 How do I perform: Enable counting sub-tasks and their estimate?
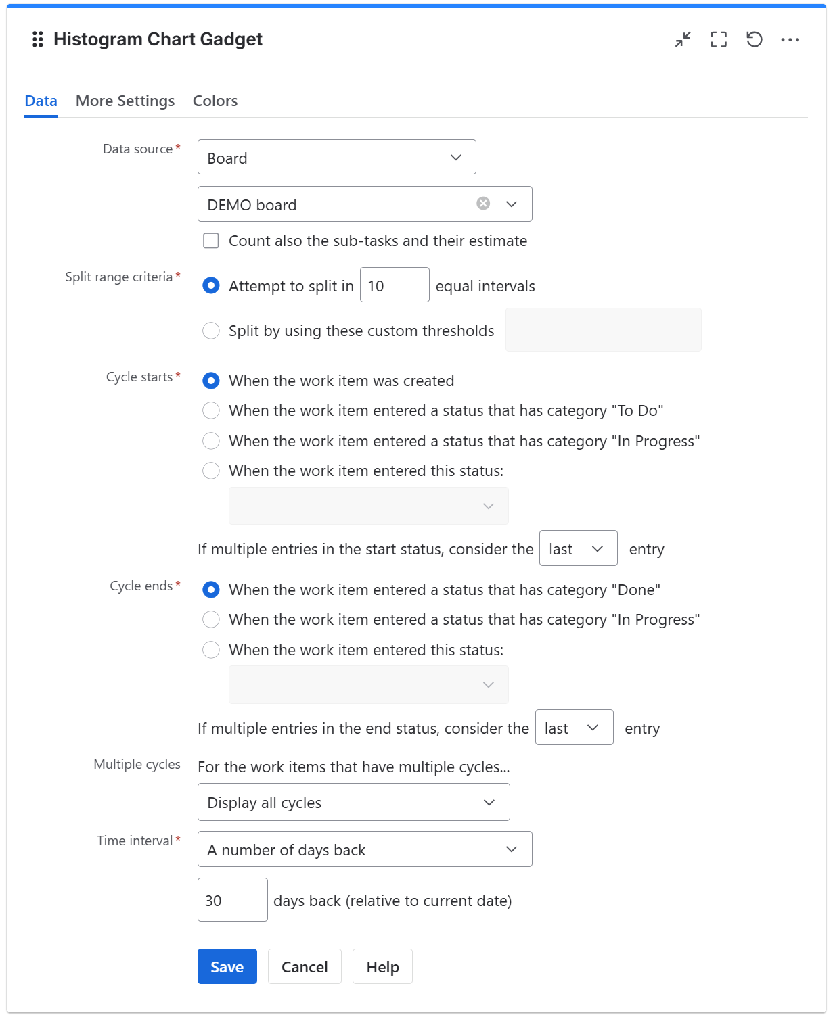click(x=210, y=240)
